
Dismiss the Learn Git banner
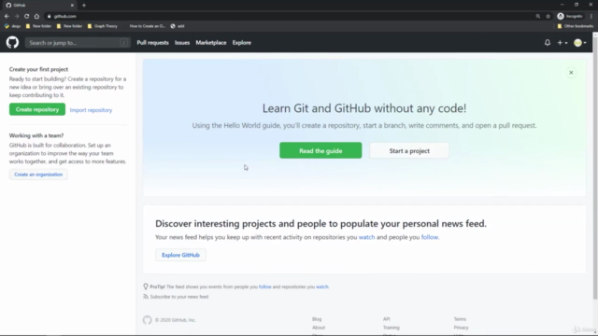coord(571,73)
